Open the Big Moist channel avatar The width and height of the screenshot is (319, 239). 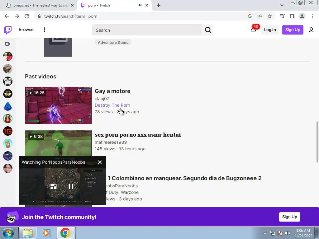[x=8, y=106]
